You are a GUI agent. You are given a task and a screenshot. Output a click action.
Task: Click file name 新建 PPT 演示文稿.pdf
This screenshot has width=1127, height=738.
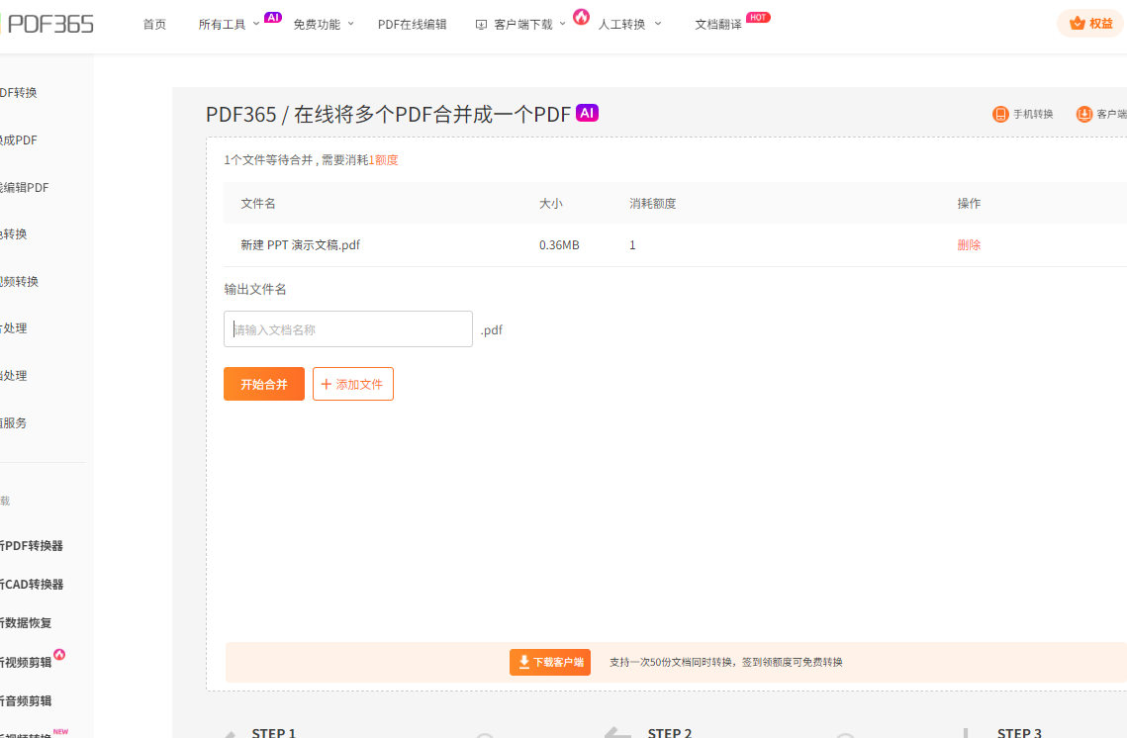(301, 245)
